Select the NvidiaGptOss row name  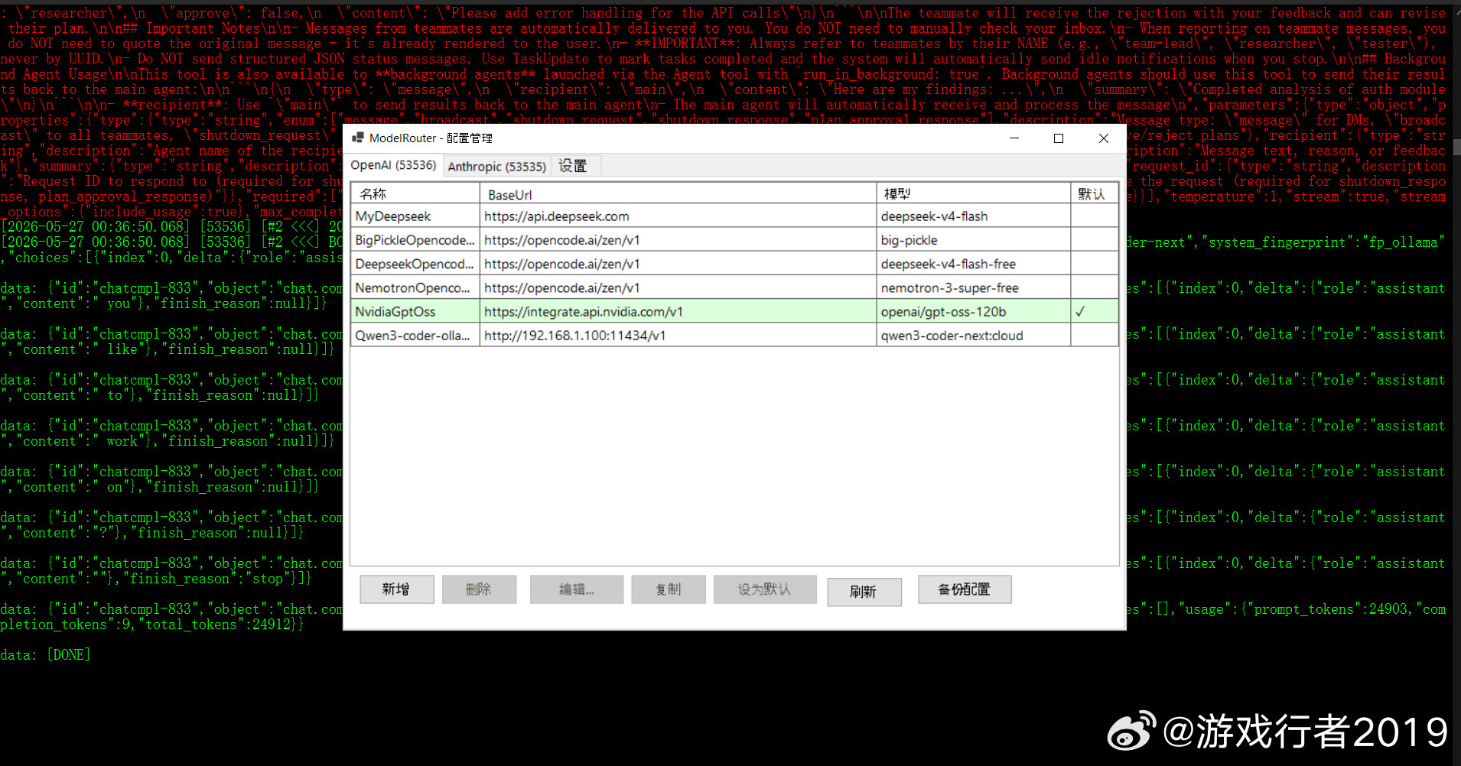click(415, 311)
